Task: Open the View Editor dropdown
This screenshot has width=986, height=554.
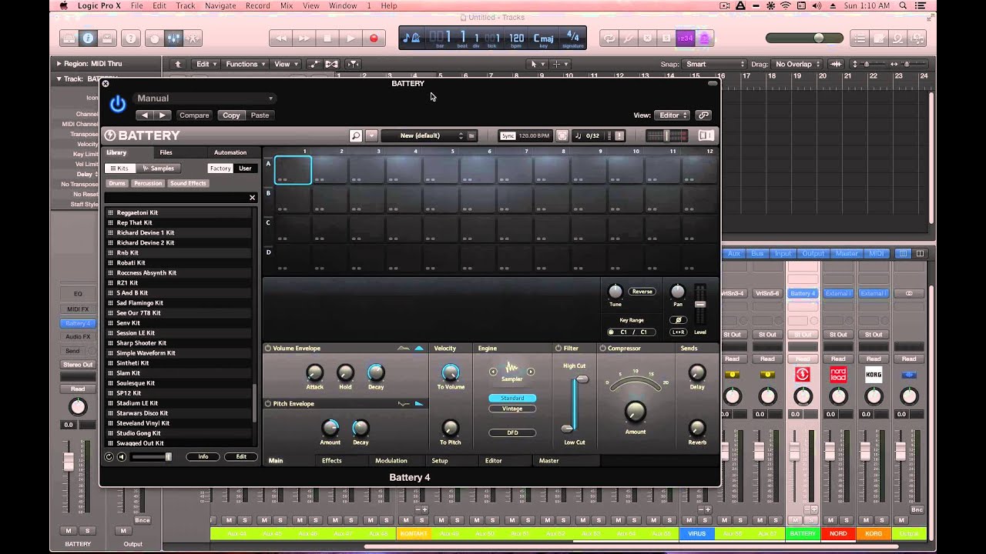Action: click(672, 115)
